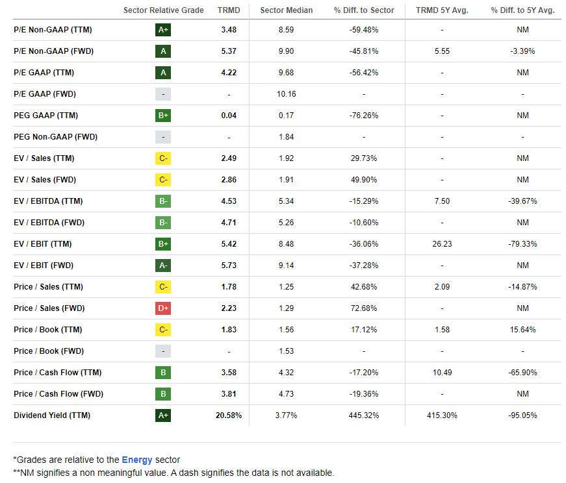566x483 pixels.
Task: Click the A+ grade badge for P/E Non-GAAP (TTM)
Action: [x=163, y=30]
